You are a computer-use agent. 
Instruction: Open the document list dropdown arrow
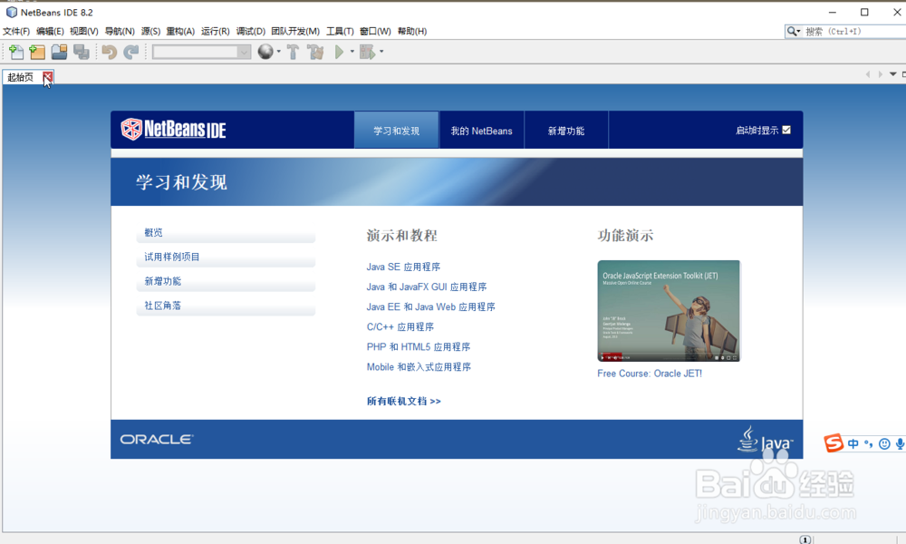coord(892,74)
